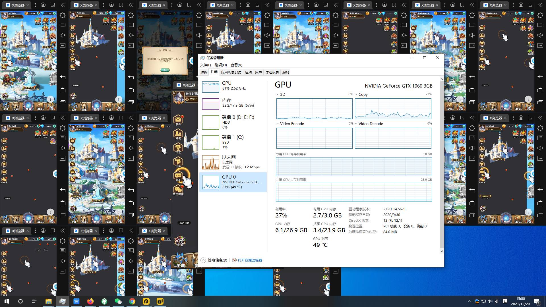Viewport: 546px width, 307px height.
Task: Click the 专用 GPU 内存利用率 graph
Action: [354, 167]
